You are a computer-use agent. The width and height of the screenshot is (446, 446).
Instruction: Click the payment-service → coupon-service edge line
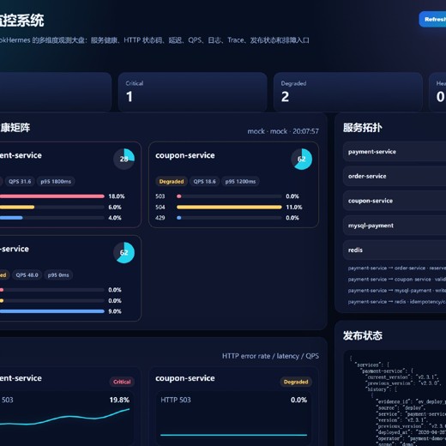[x=397, y=280]
